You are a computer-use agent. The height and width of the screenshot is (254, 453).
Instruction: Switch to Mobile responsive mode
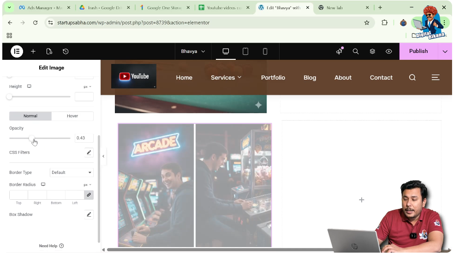265,52
